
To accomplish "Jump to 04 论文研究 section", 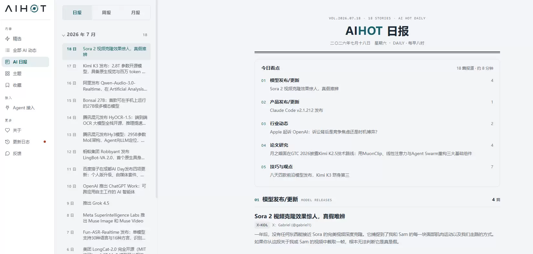I will (279, 145).
